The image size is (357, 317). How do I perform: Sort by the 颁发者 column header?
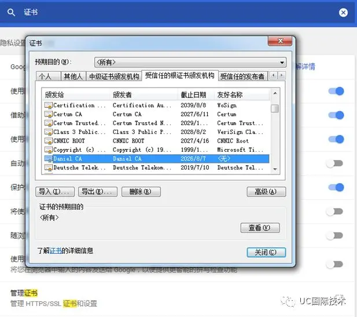coord(144,94)
